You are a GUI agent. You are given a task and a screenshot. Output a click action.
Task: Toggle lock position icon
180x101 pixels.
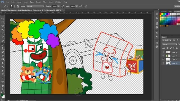(x=174, y=48)
